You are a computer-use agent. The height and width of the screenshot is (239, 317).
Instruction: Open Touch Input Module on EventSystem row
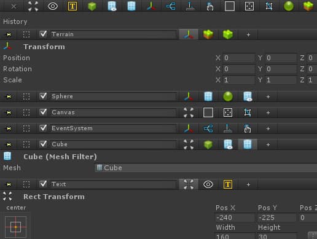coord(248,128)
